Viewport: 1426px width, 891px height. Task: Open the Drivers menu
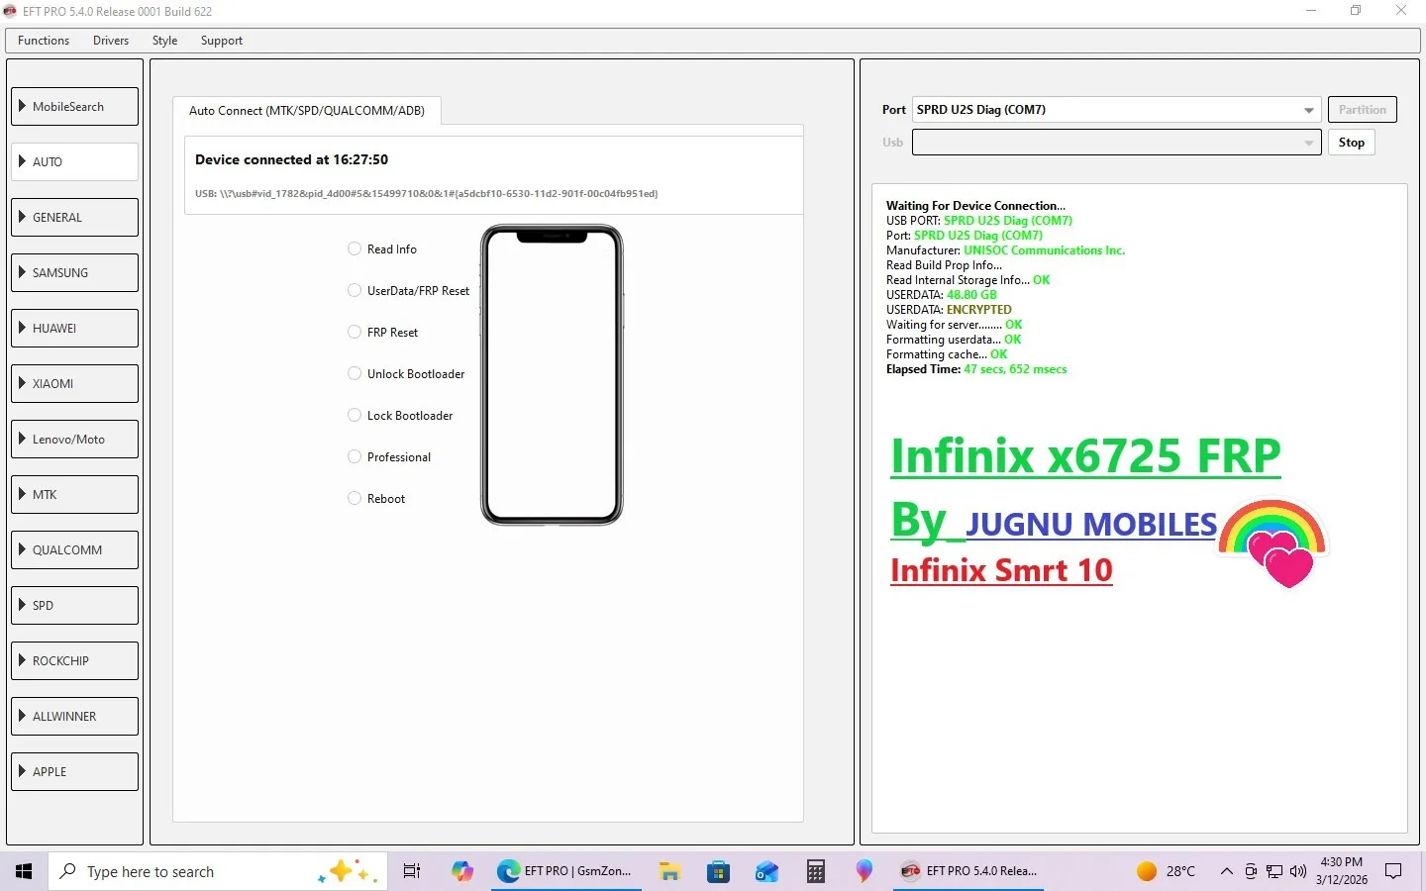point(111,41)
